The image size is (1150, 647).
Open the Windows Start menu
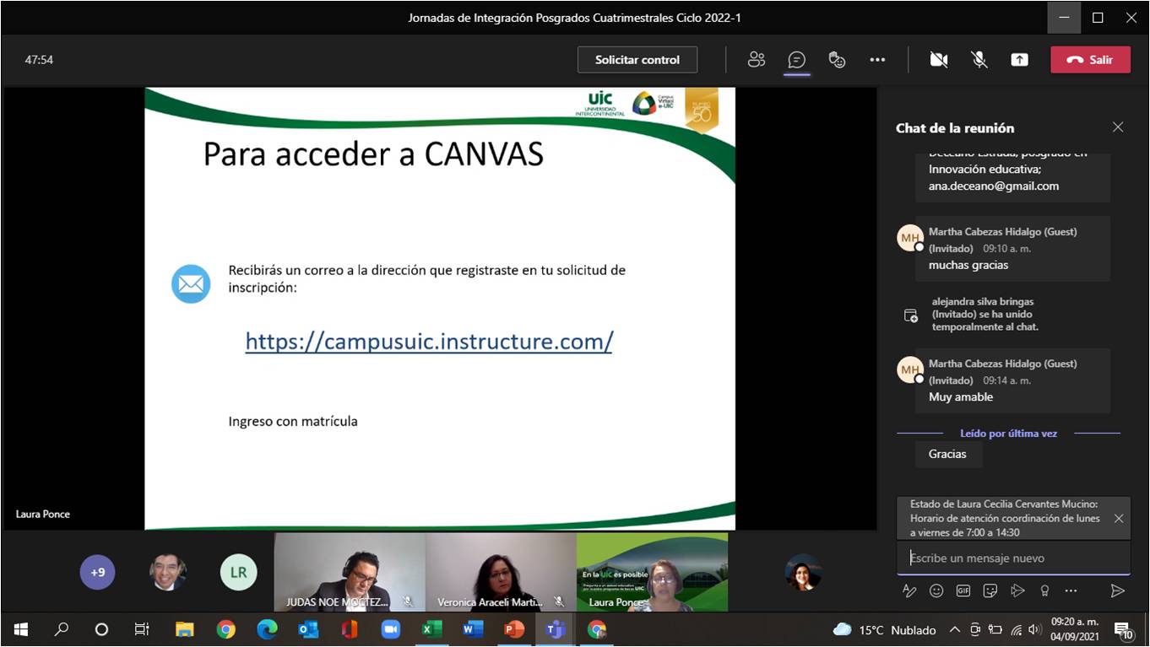coord(20,629)
